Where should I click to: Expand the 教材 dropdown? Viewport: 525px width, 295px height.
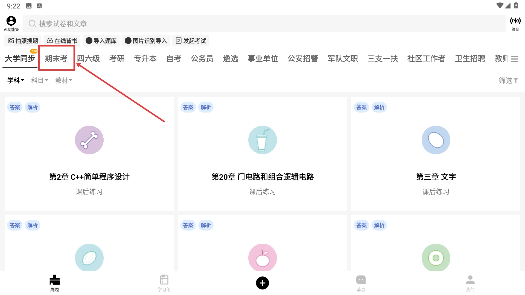pos(63,80)
